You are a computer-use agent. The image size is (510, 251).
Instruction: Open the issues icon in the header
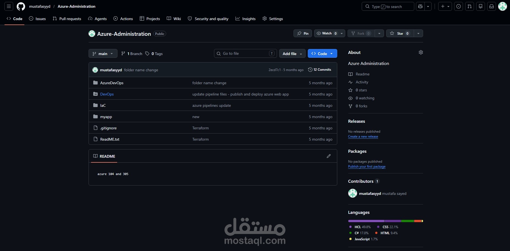(x=459, y=6)
